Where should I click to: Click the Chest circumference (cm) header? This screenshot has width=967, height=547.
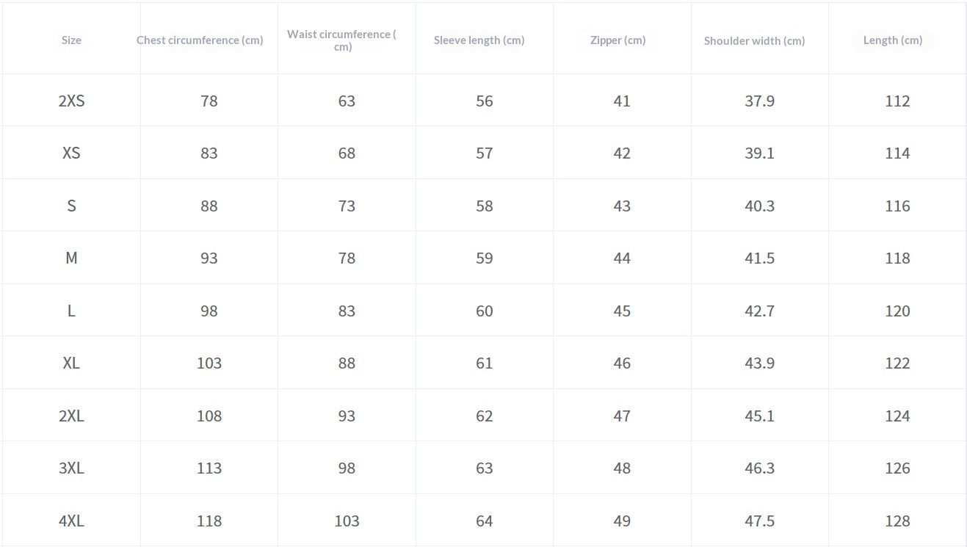tap(200, 40)
